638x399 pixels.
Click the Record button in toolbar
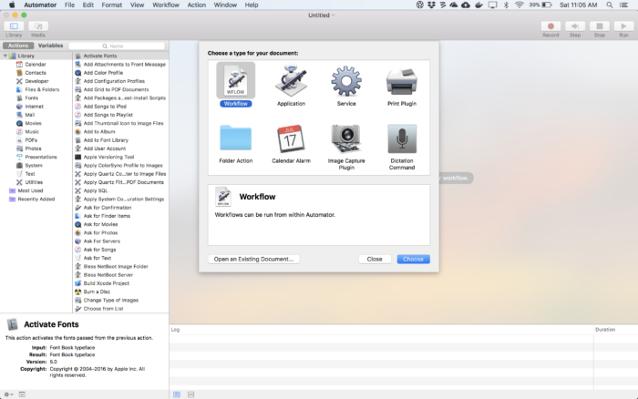[x=551, y=26]
